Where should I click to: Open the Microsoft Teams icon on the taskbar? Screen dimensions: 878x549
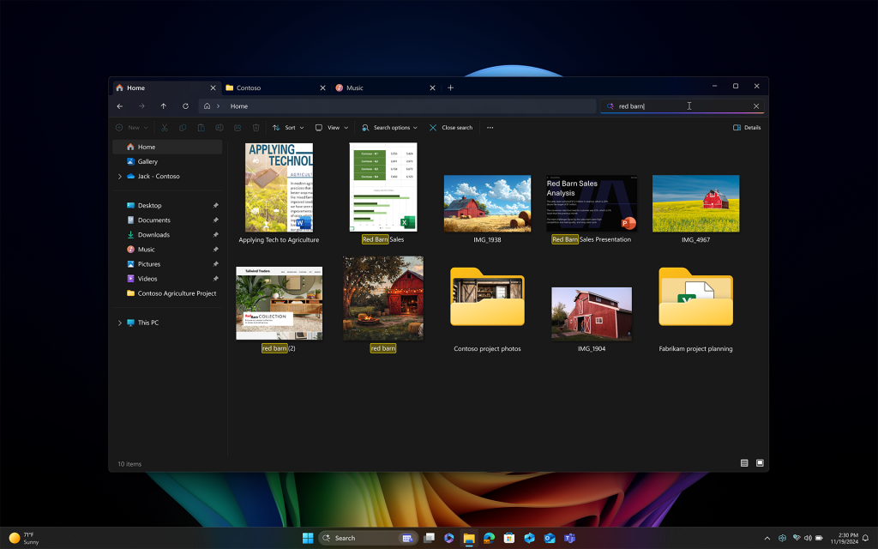pos(568,538)
